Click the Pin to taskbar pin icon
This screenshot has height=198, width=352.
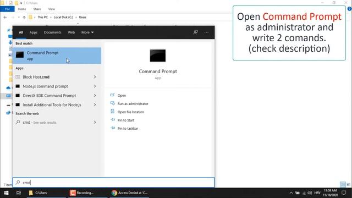(113, 128)
